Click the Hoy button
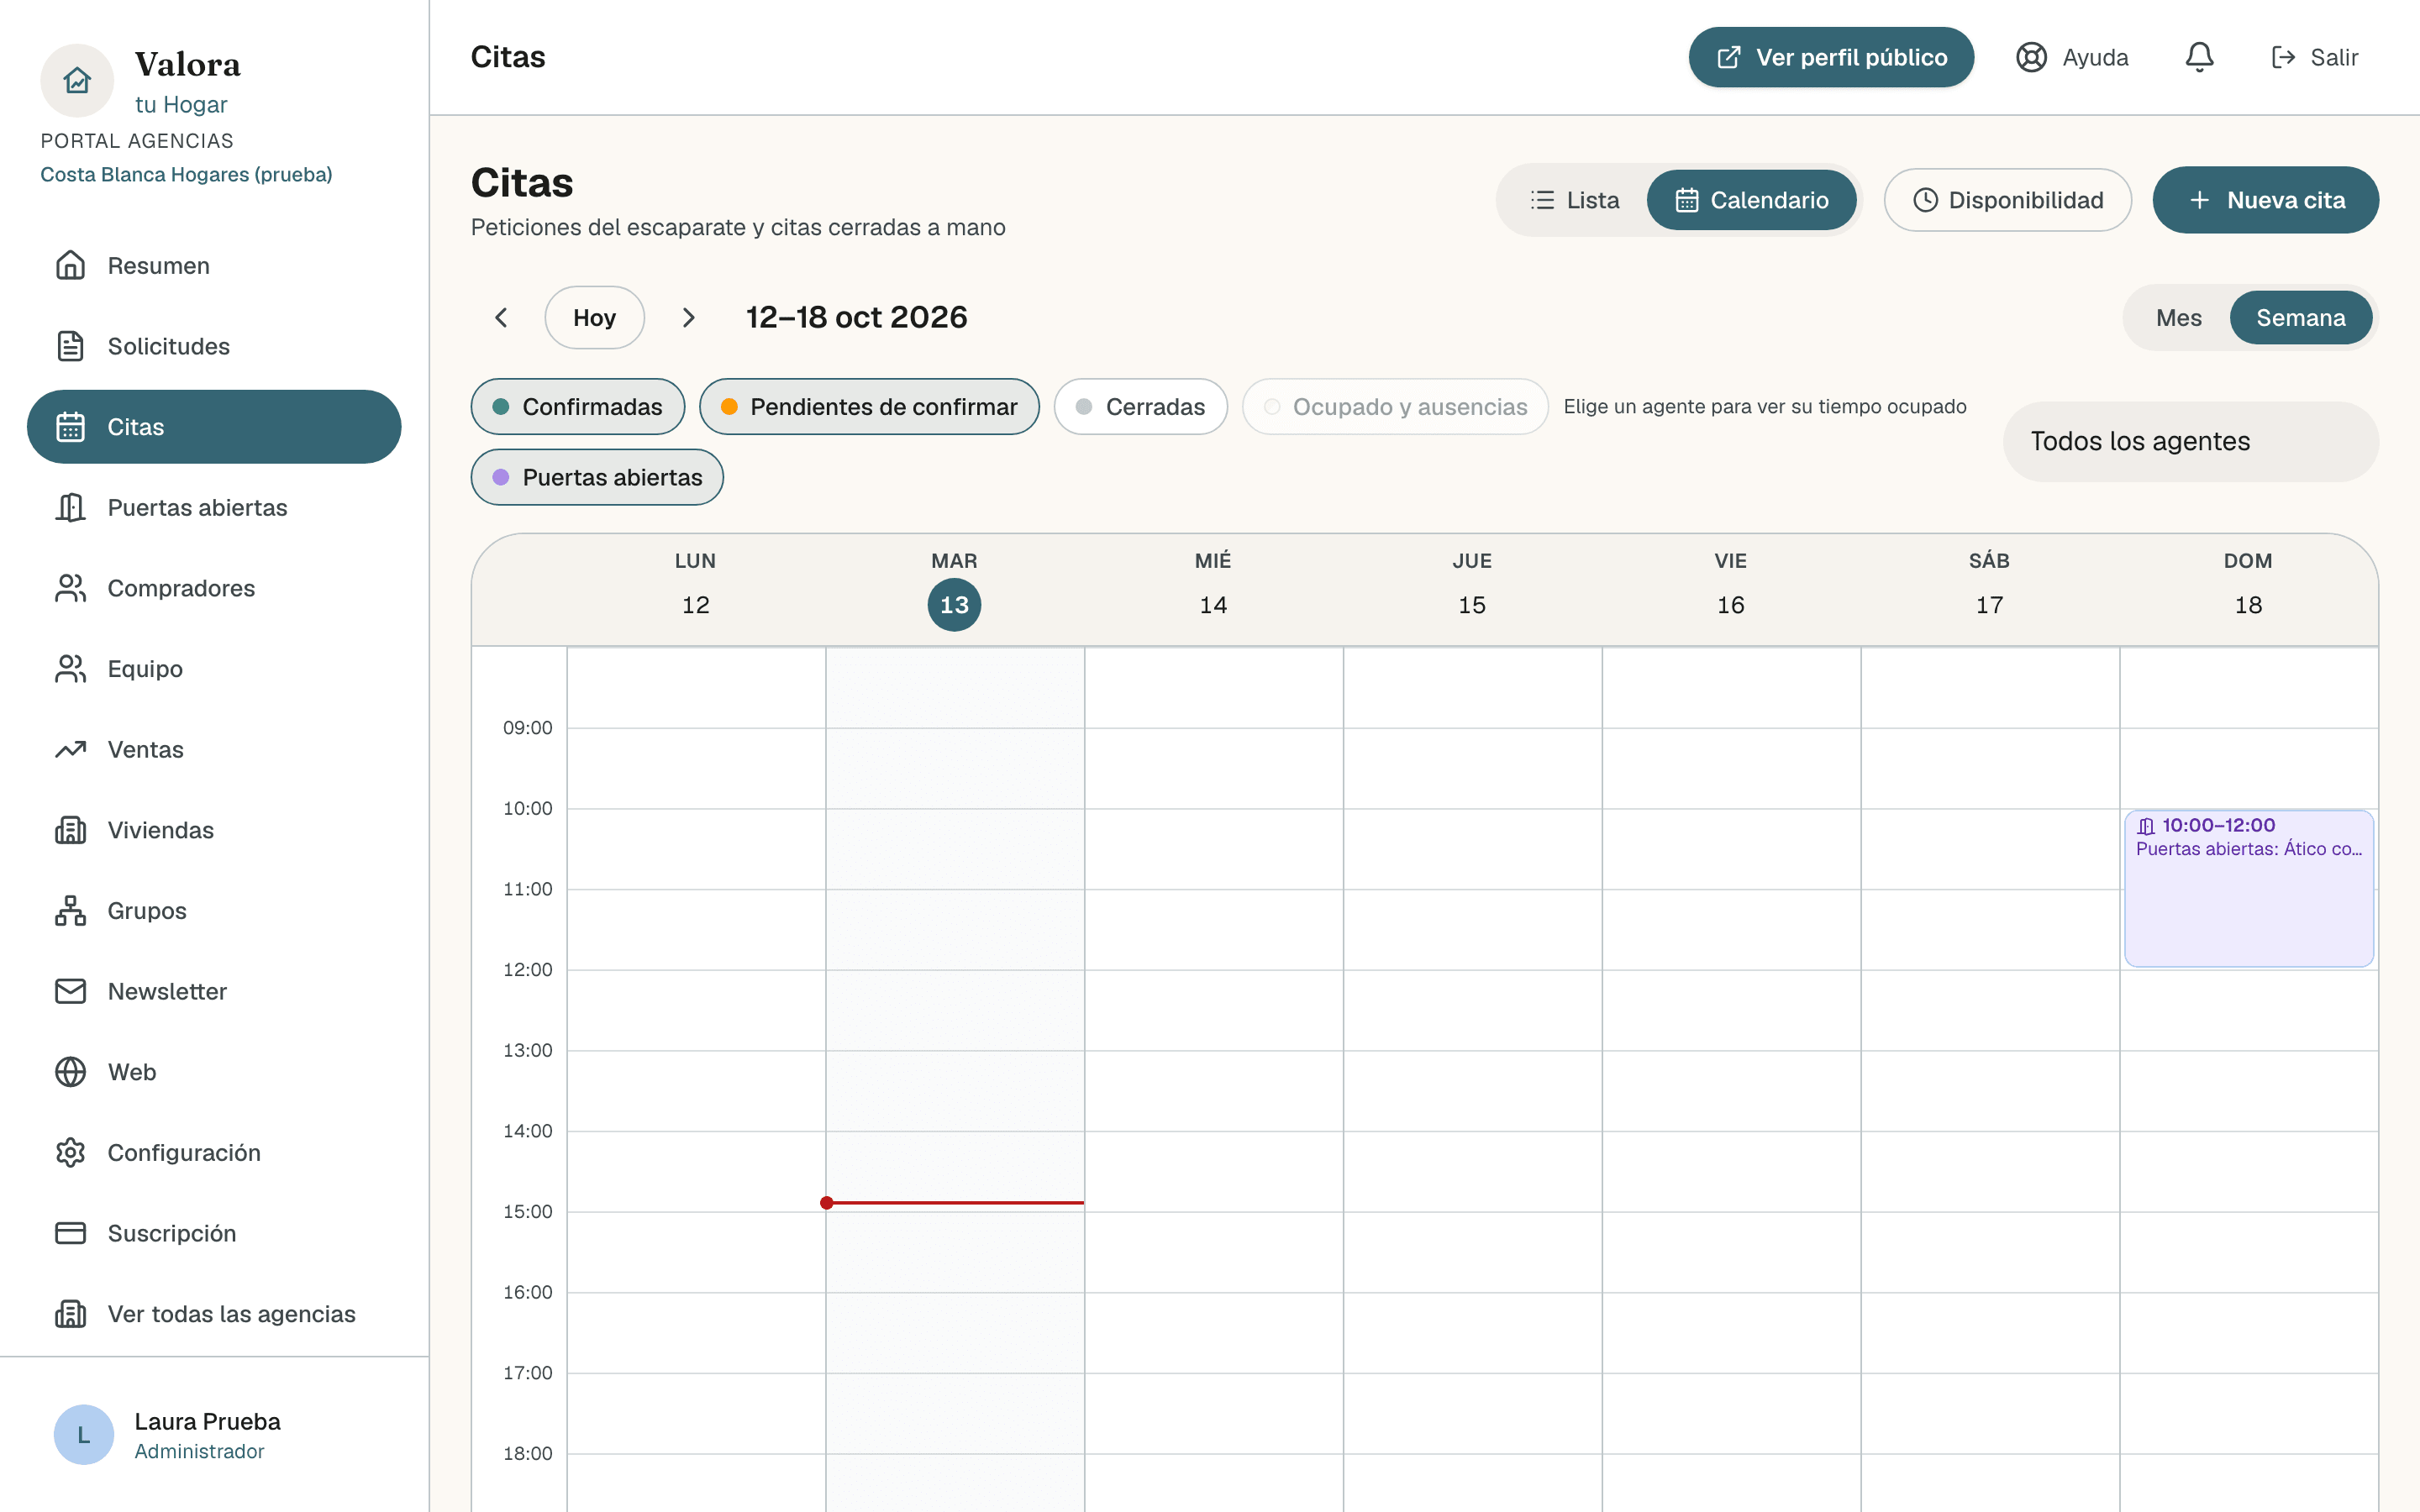This screenshot has height=1512, width=2420. click(x=594, y=318)
